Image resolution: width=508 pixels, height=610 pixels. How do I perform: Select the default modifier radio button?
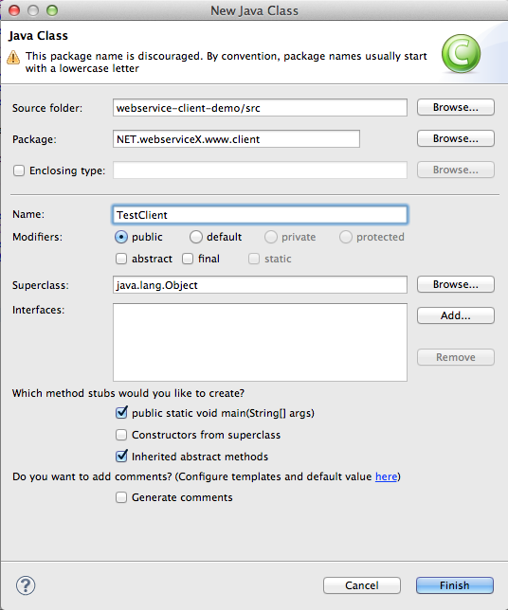pos(196,237)
